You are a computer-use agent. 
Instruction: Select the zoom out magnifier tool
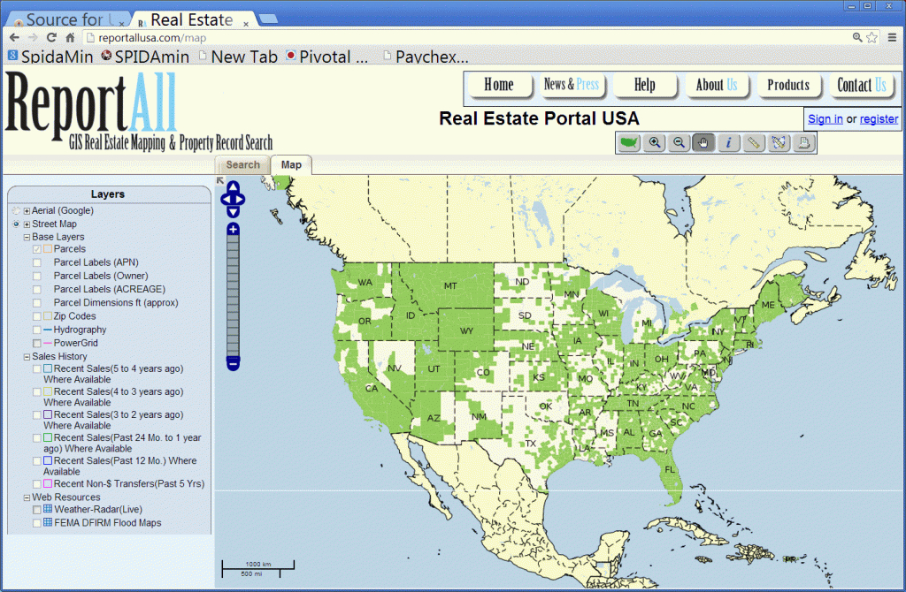(679, 142)
